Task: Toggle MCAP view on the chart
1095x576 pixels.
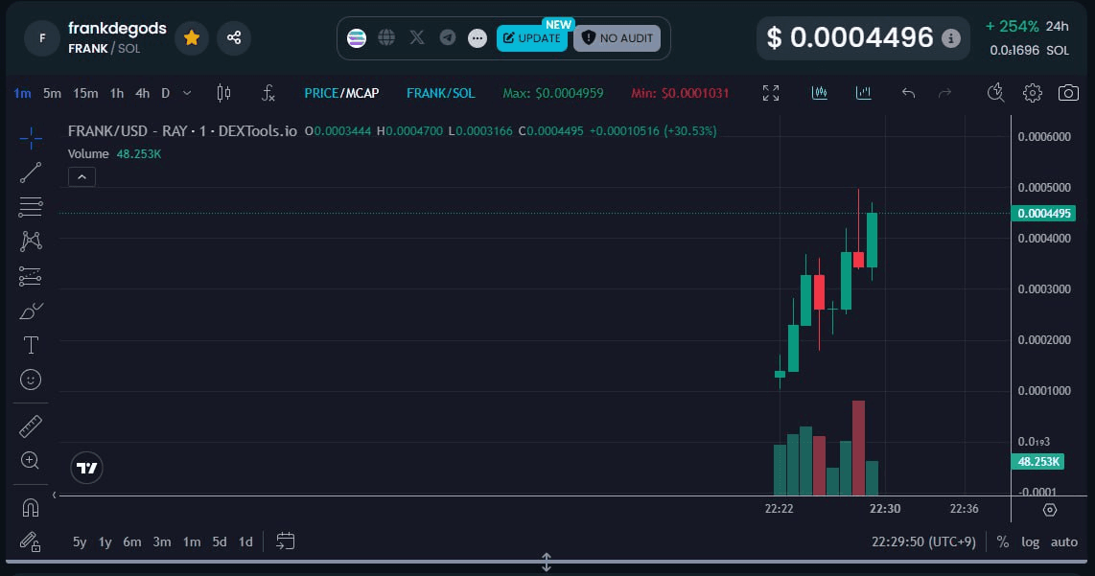Action: click(361, 93)
